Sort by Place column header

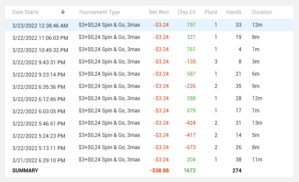tap(211, 12)
